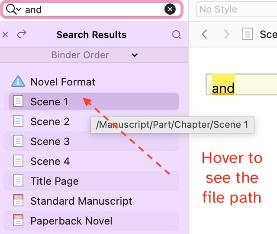The width and height of the screenshot is (277, 234).
Task: Open the No Style dropdown
Action: (x=236, y=9)
